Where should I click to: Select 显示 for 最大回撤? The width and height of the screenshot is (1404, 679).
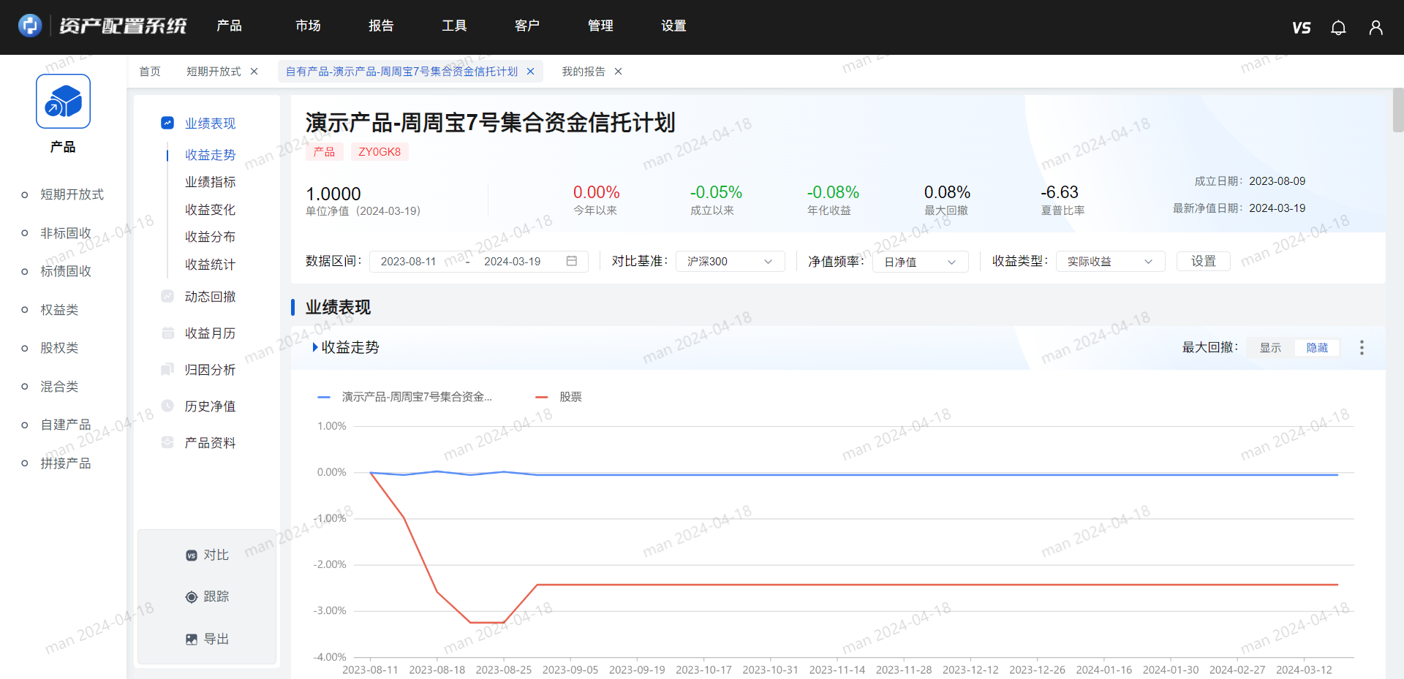tap(1270, 348)
